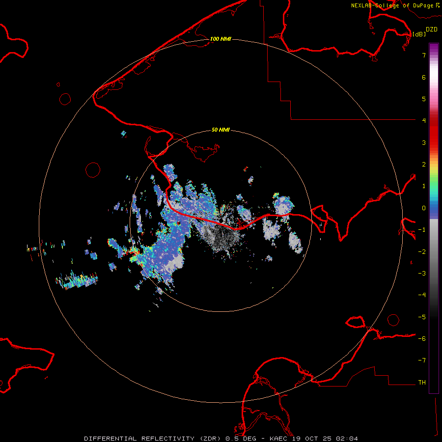
Task: Click the 3 value on color scale
Action: pyautogui.click(x=424, y=142)
